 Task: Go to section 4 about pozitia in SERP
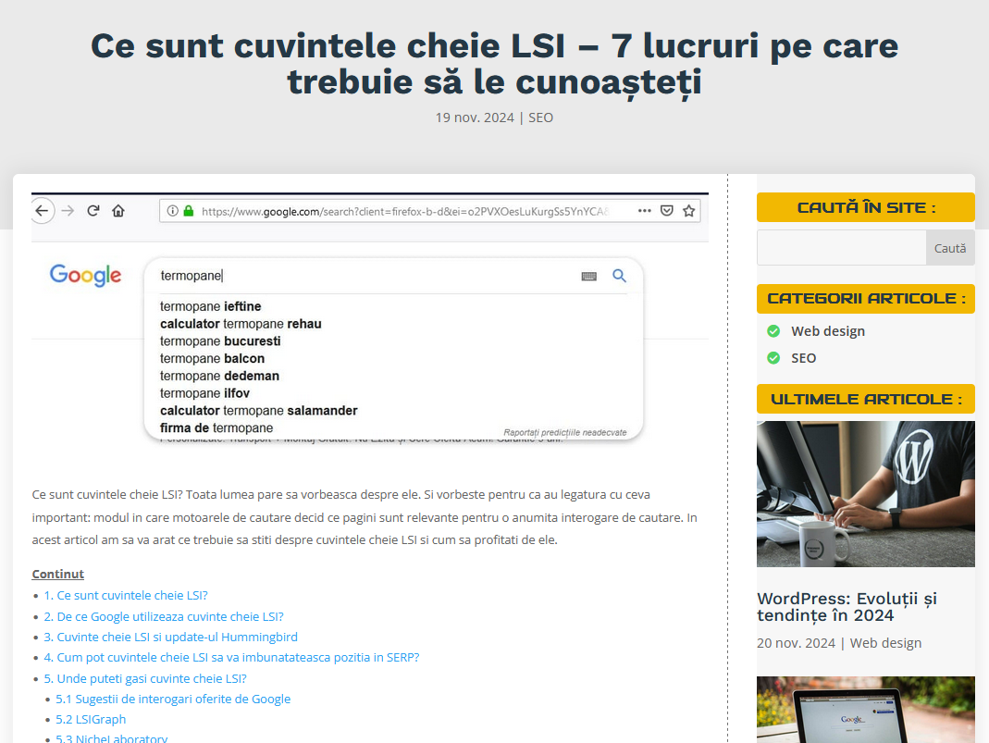pos(231,658)
